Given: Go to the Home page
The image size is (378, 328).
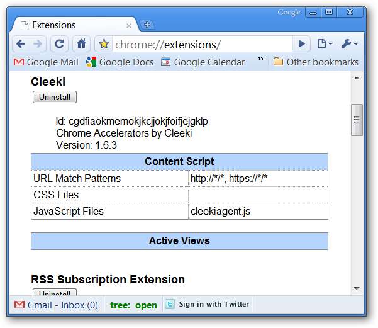Looking at the screenshot, I should pos(81,44).
